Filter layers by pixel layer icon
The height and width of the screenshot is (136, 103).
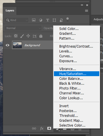click(34, 20)
